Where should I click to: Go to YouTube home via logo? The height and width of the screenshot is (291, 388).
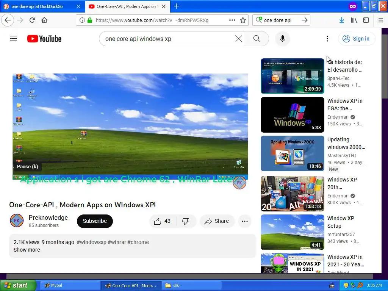(44, 39)
